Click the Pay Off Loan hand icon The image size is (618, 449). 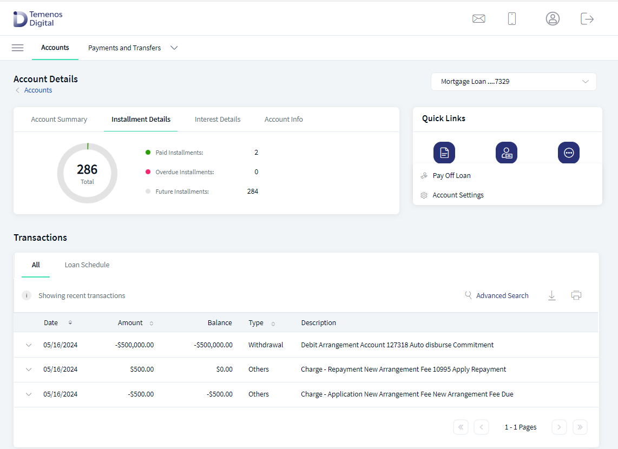point(424,176)
